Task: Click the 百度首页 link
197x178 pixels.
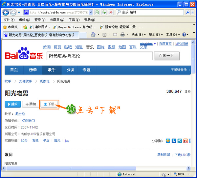Action: click(165, 44)
